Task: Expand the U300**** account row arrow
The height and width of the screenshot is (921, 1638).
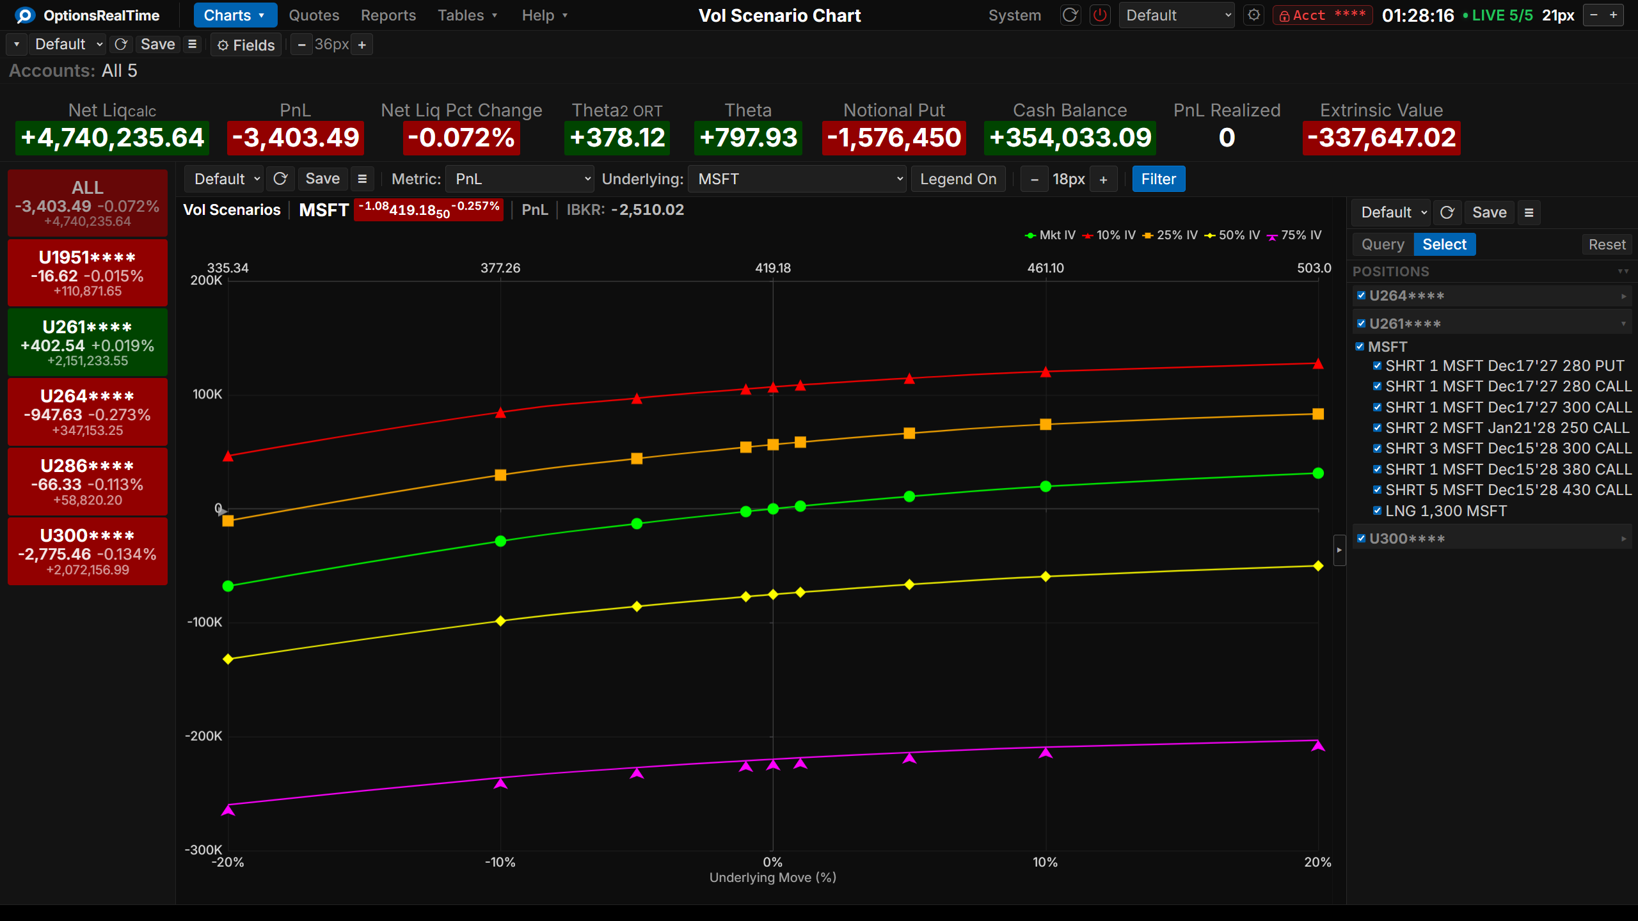Action: tap(1623, 539)
